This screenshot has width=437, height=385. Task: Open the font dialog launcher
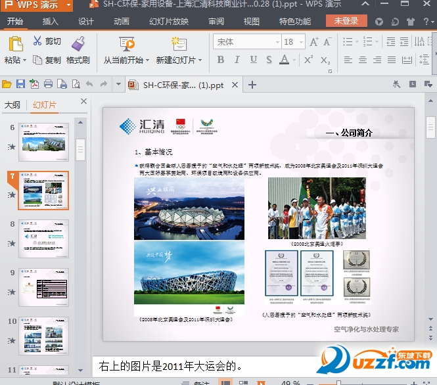[x=331, y=72]
